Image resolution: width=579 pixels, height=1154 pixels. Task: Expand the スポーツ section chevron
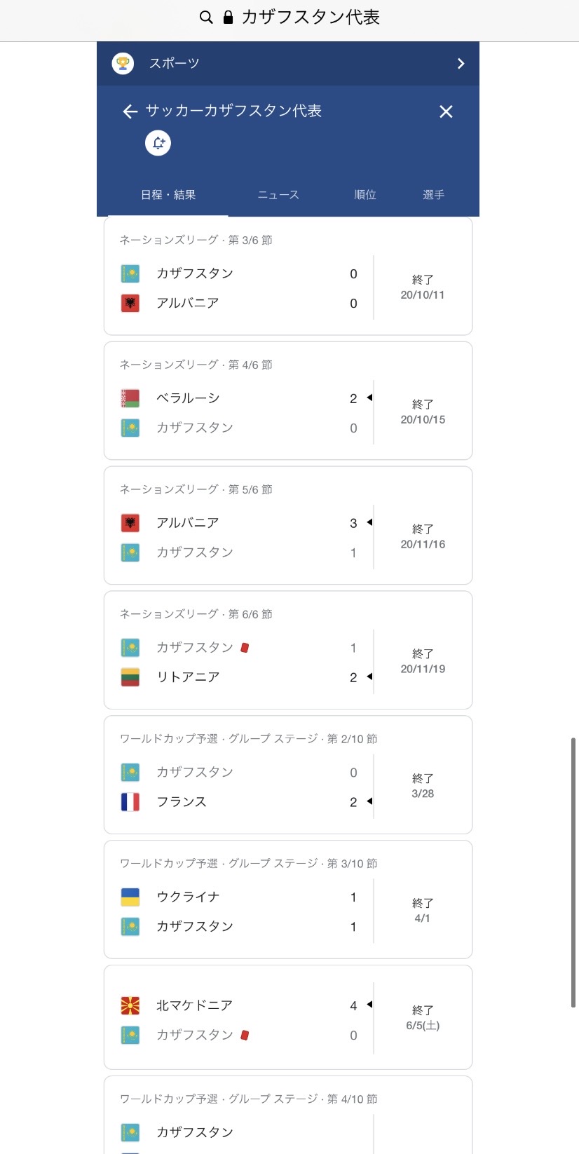point(461,64)
